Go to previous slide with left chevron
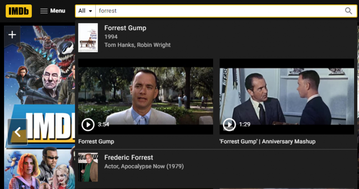 (x=18, y=132)
